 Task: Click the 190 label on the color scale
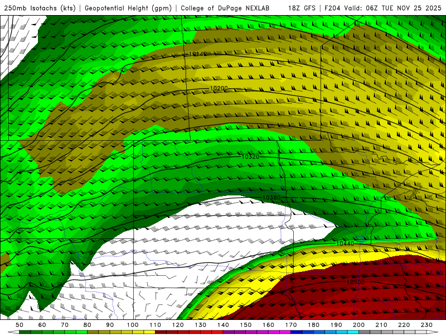pos(336,325)
